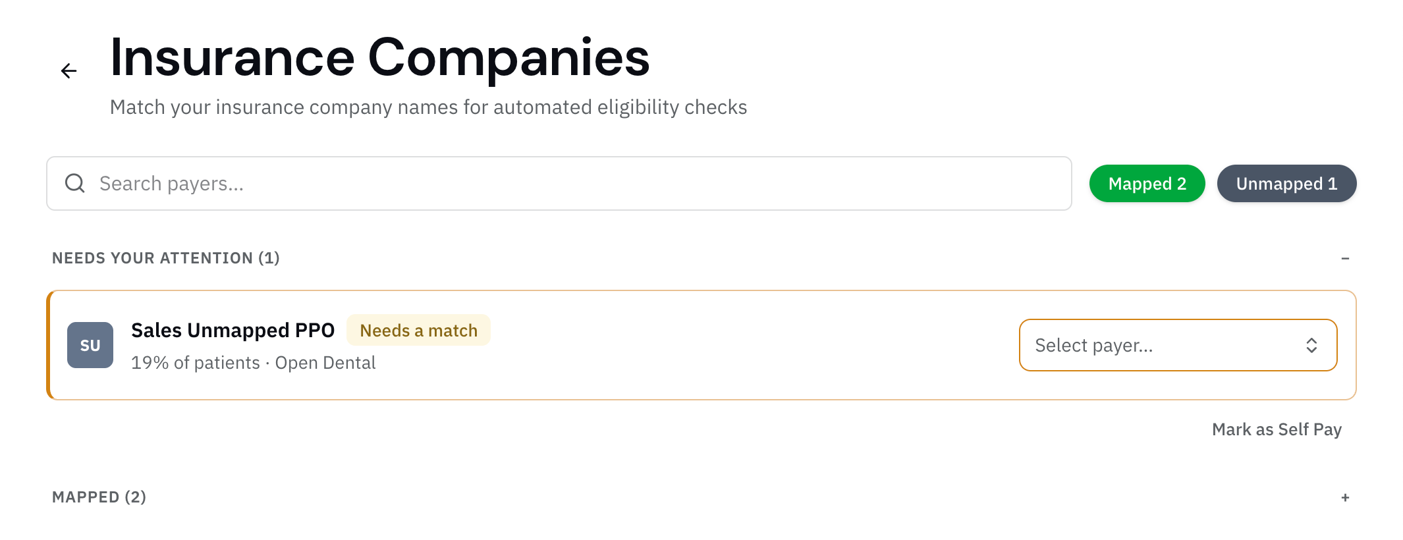Image resolution: width=1403 pixels, height=540 pixels.
Task: Click the subtitle about automated eligibility checks
Action: click(x=428, y=107)
